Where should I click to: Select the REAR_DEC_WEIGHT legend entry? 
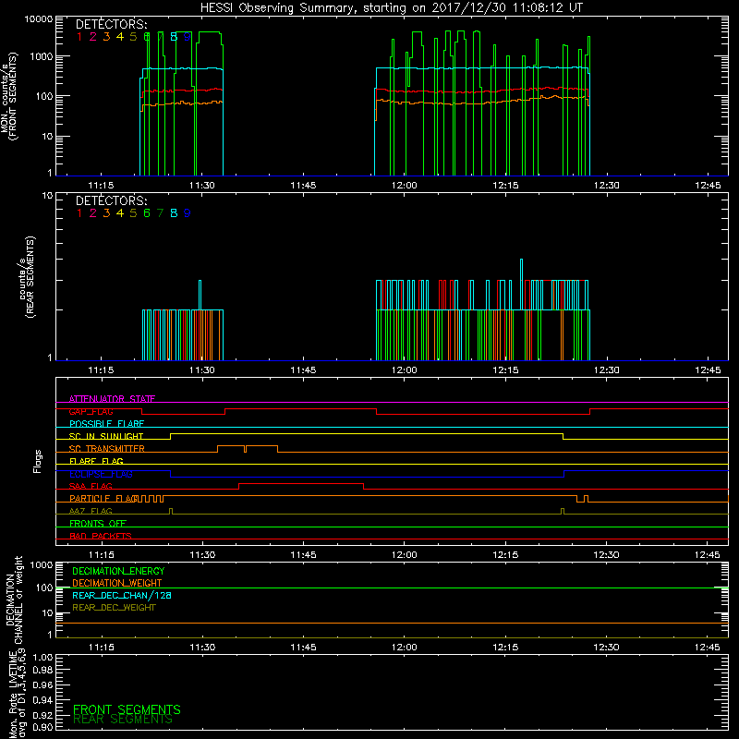[114, 608]
